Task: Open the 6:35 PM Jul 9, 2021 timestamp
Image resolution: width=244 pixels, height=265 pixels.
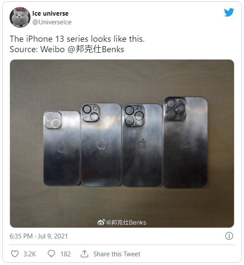Action: tap(39, 236)
